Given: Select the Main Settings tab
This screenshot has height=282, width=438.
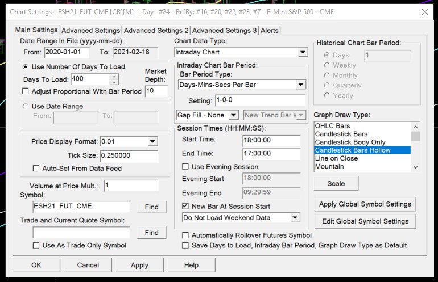Looking at the screenshot, I should coord(36,30).
